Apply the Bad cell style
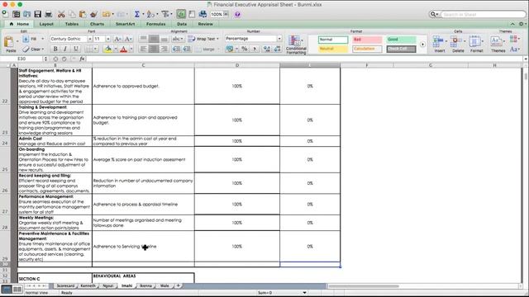 click(367, 40)
